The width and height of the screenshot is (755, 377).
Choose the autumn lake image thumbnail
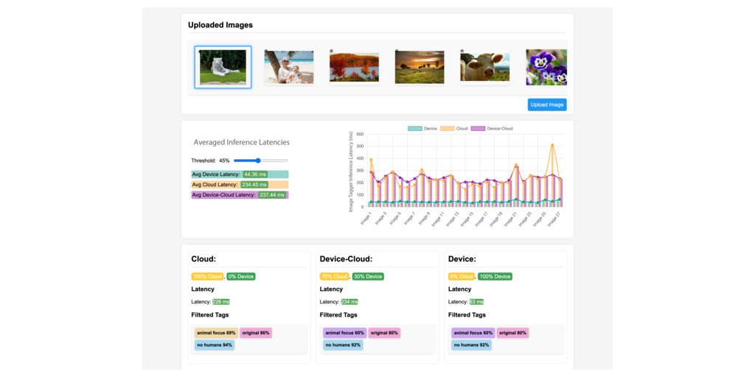coord(354,67)
